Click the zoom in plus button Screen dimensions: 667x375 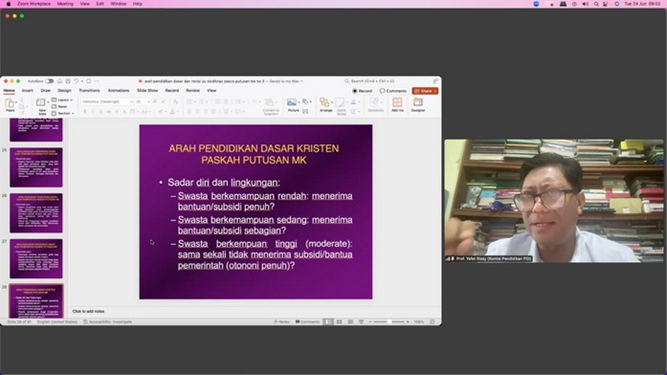coord(408,322)
